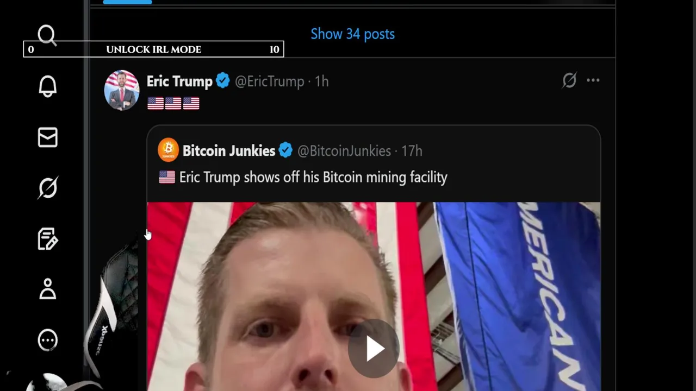Open the search icon in sidebar
696x391 pixels.
pos(47,36)
